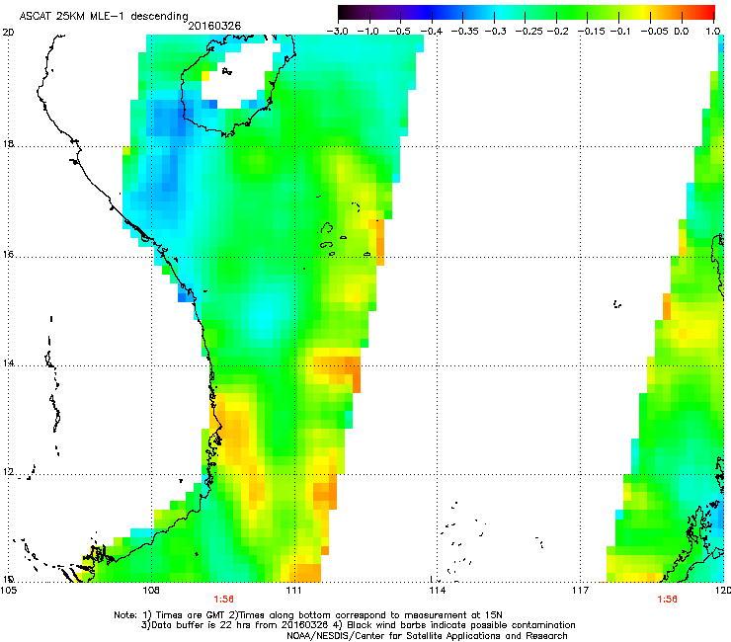Click the left red 1:58 time label

coord(224,600)
